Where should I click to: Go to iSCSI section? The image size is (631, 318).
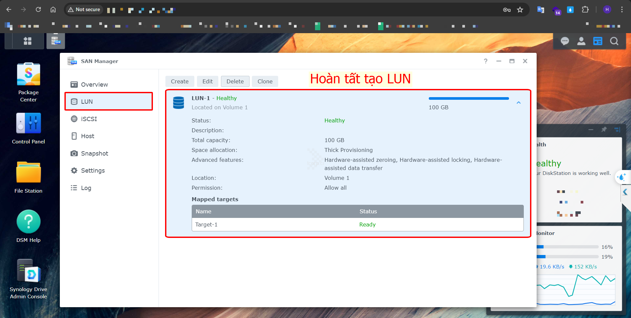[89, 119]
